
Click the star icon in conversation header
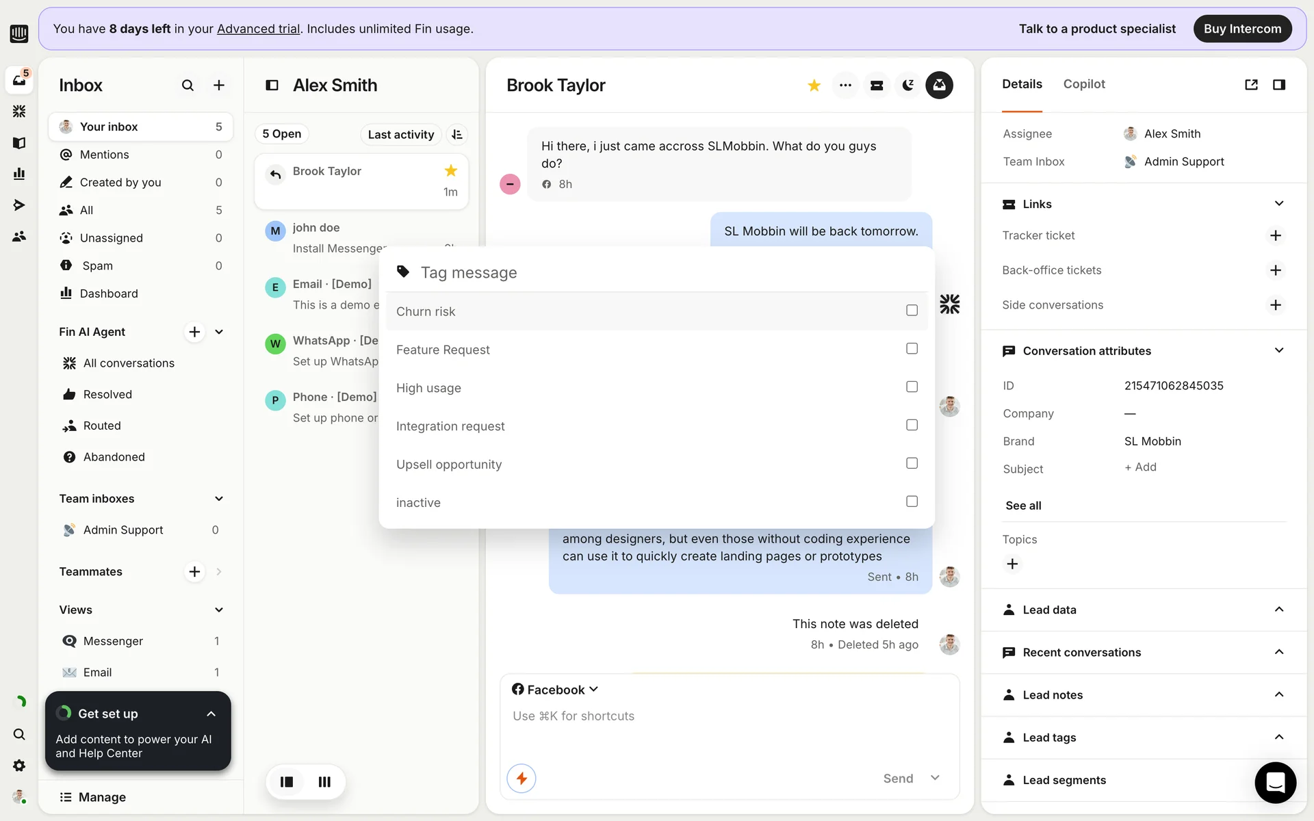tap(814, 86)
